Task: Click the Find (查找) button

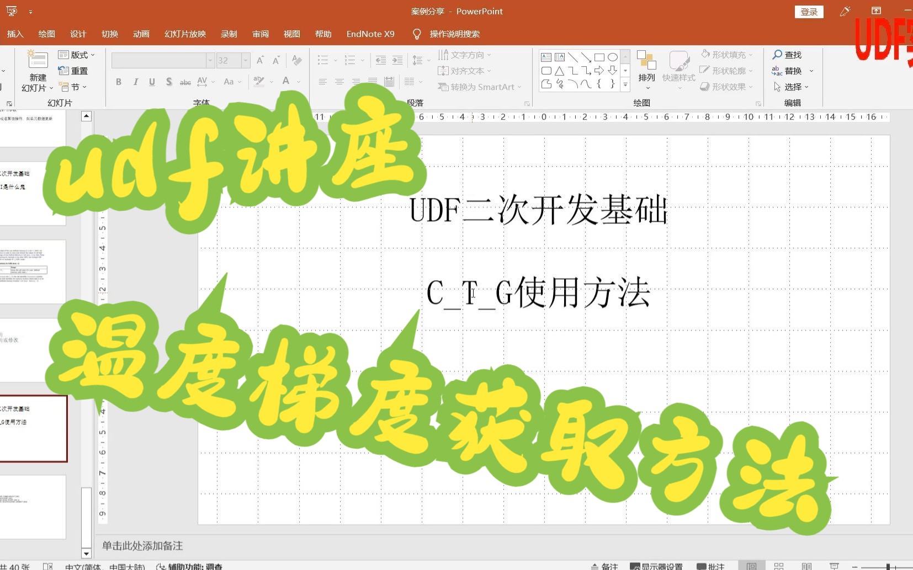Action: 787,55
